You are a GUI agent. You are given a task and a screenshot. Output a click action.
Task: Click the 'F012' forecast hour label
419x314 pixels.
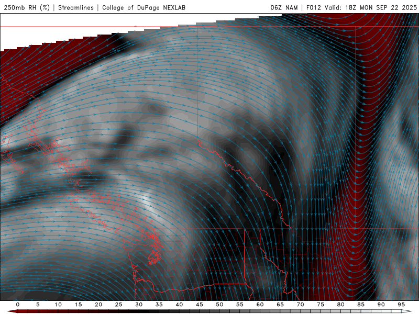(313, 7)
